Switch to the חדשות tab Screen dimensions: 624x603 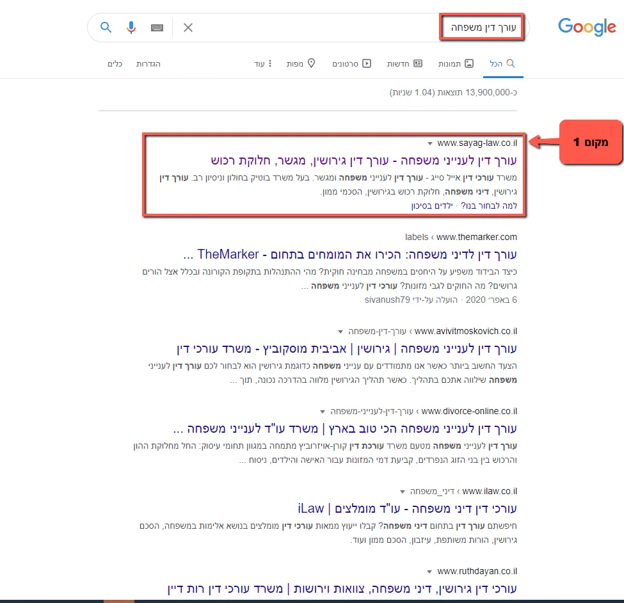coord(404,63)
